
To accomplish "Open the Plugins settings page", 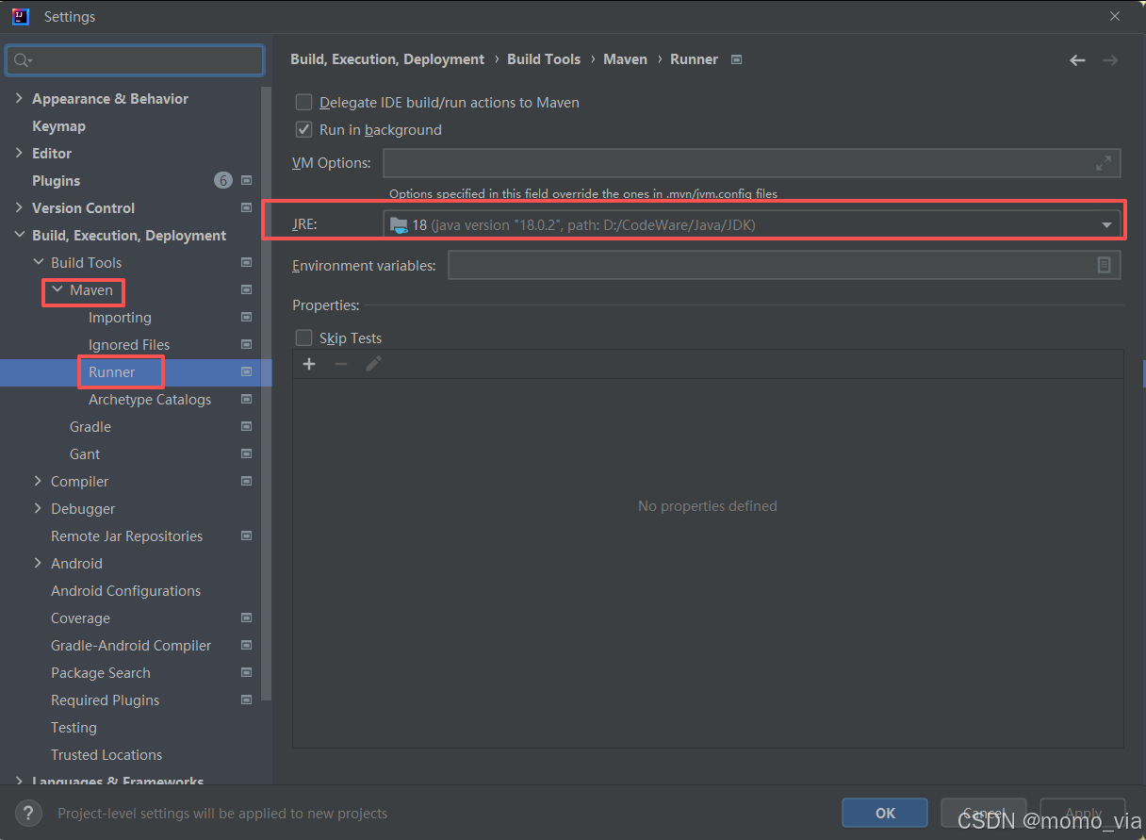I will 56,180.
